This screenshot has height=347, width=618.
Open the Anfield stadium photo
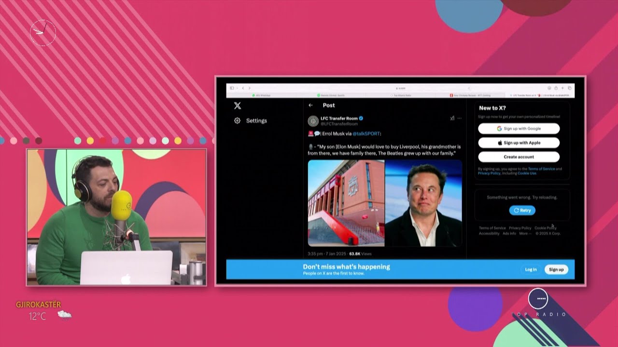click(x=346, y=203)
